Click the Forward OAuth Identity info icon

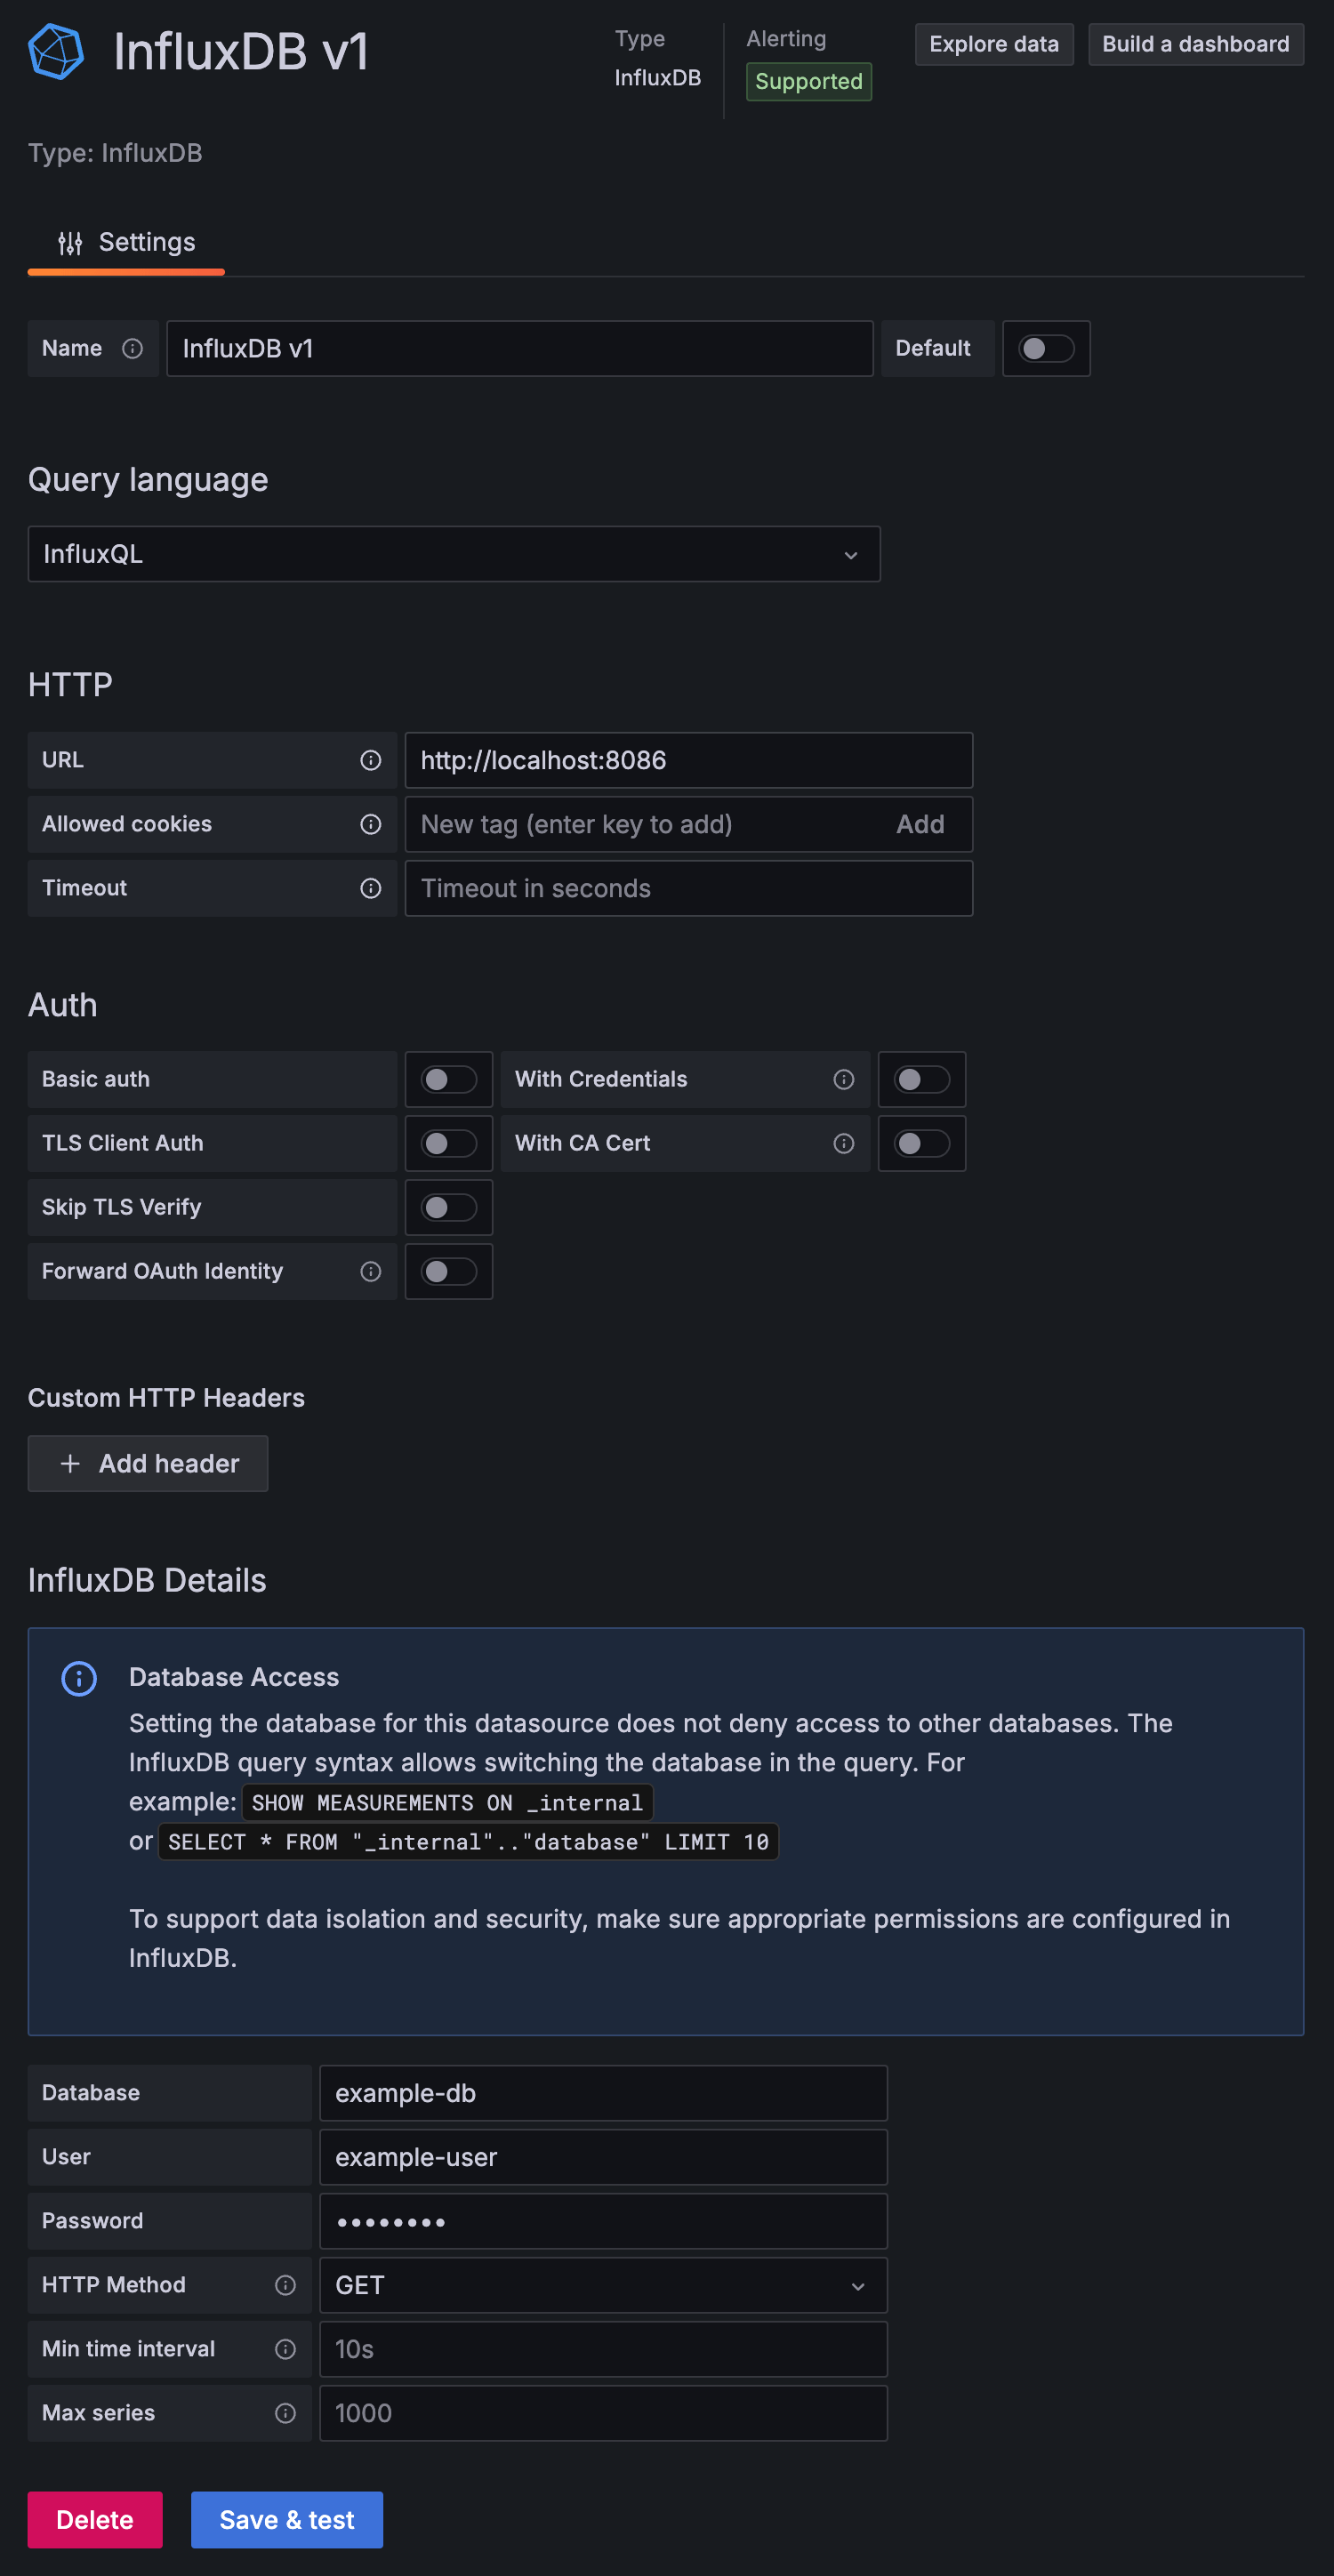click(x=370, y=1271)
